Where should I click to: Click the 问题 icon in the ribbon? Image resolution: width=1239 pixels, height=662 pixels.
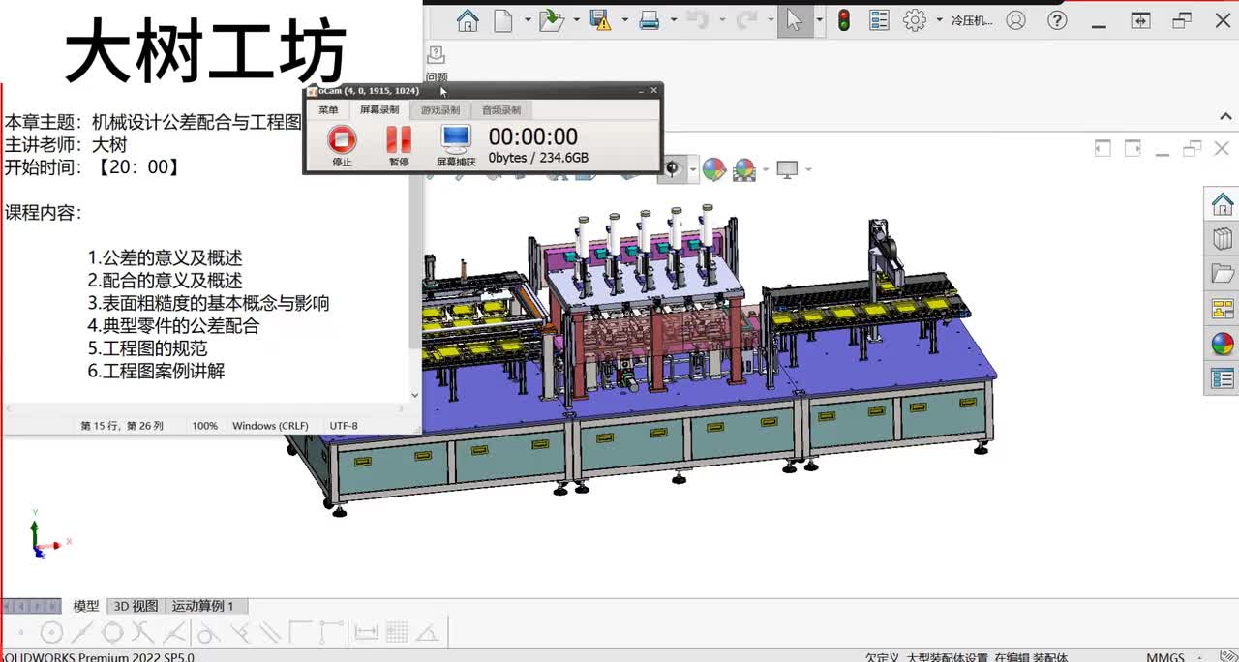[437, 63]
